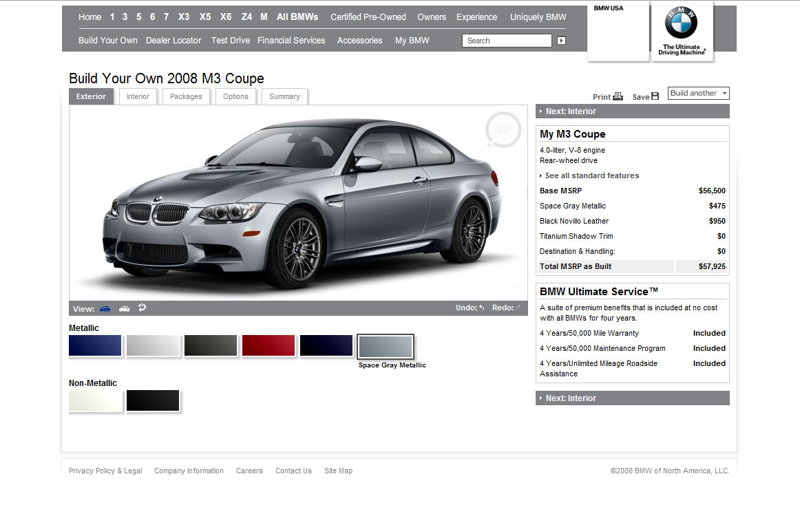Viewport: 800px width, 516px height.
Task: Open the Summary tab
Action: coord(285,96)
